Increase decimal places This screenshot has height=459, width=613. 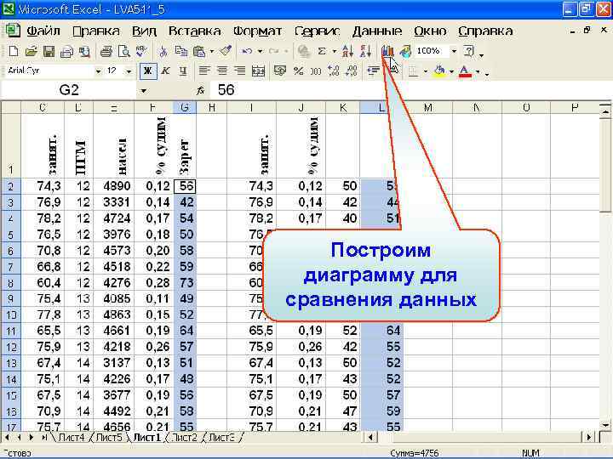tap(334, 71)
